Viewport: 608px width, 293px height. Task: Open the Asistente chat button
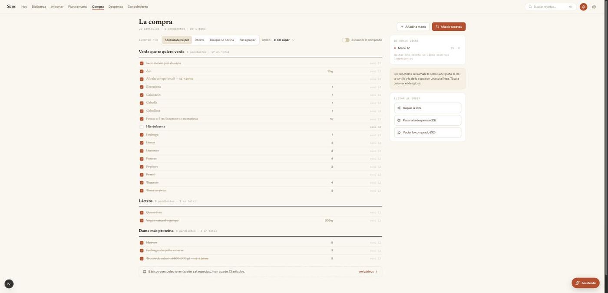tap(585, 283)
